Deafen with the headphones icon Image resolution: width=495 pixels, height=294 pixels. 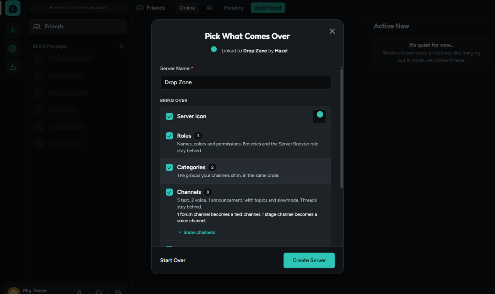pos(99,293)
